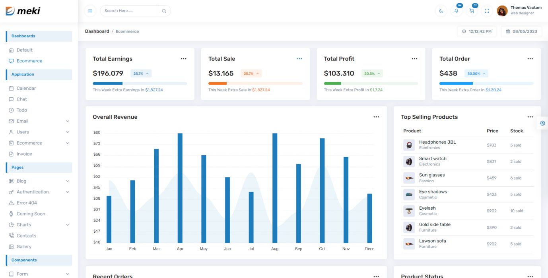Open the Overall Revenue options menu

pyautogui.click(x=376, y=117)
